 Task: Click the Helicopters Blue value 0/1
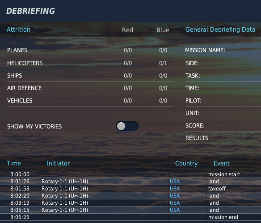tap(163, 63)
